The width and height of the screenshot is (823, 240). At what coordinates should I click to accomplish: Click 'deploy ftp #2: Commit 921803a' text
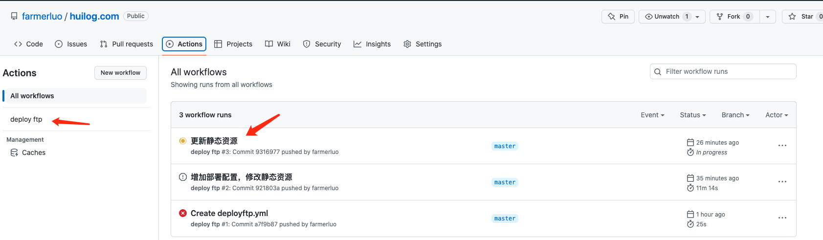pyautogui.click(x=235, y=188)
